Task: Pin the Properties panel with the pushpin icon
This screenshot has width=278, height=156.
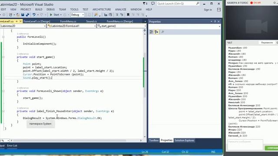Action: coord(215,21)
